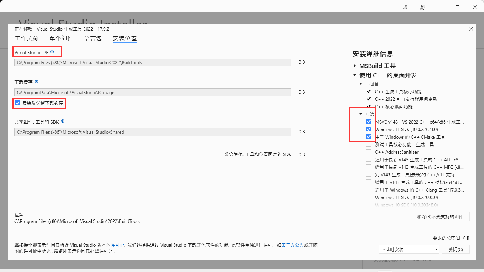Click the info icon next to Visual Studio IDE
Image resolution: width=484 pixels, height=272 pixels.
pyautogui.click(x=52, y=52)
